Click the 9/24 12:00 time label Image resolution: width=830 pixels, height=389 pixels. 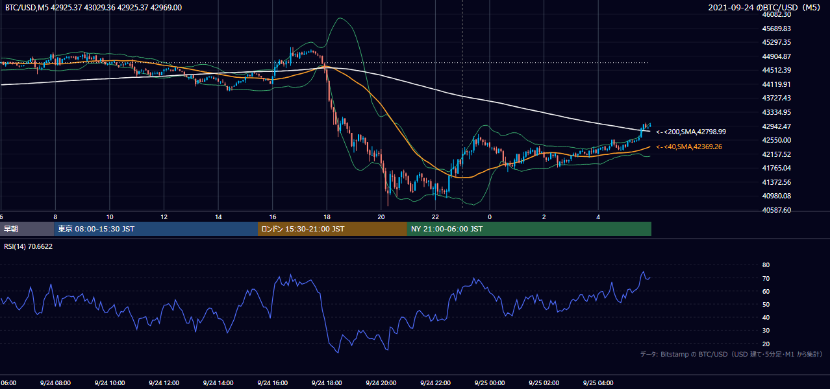coord(164,383)
